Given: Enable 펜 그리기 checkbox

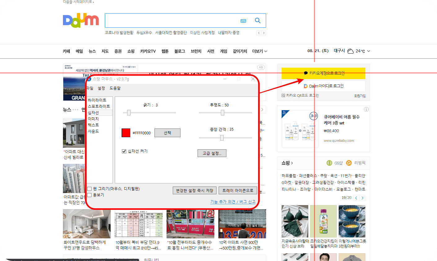Looking at the screenshot, I should pyautogui.click(x=89, y=189).
